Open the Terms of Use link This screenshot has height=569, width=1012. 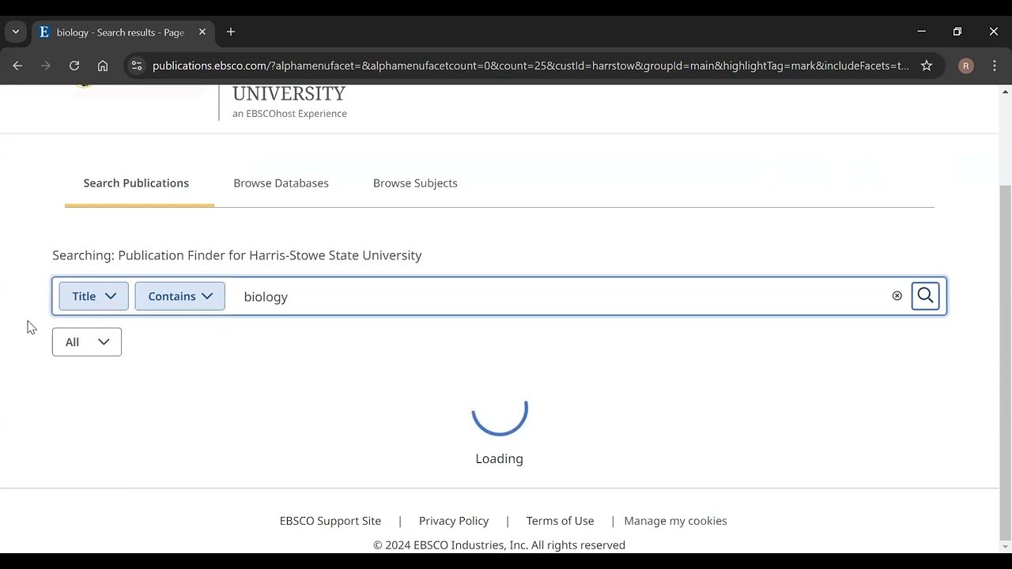tap(560, 521)
